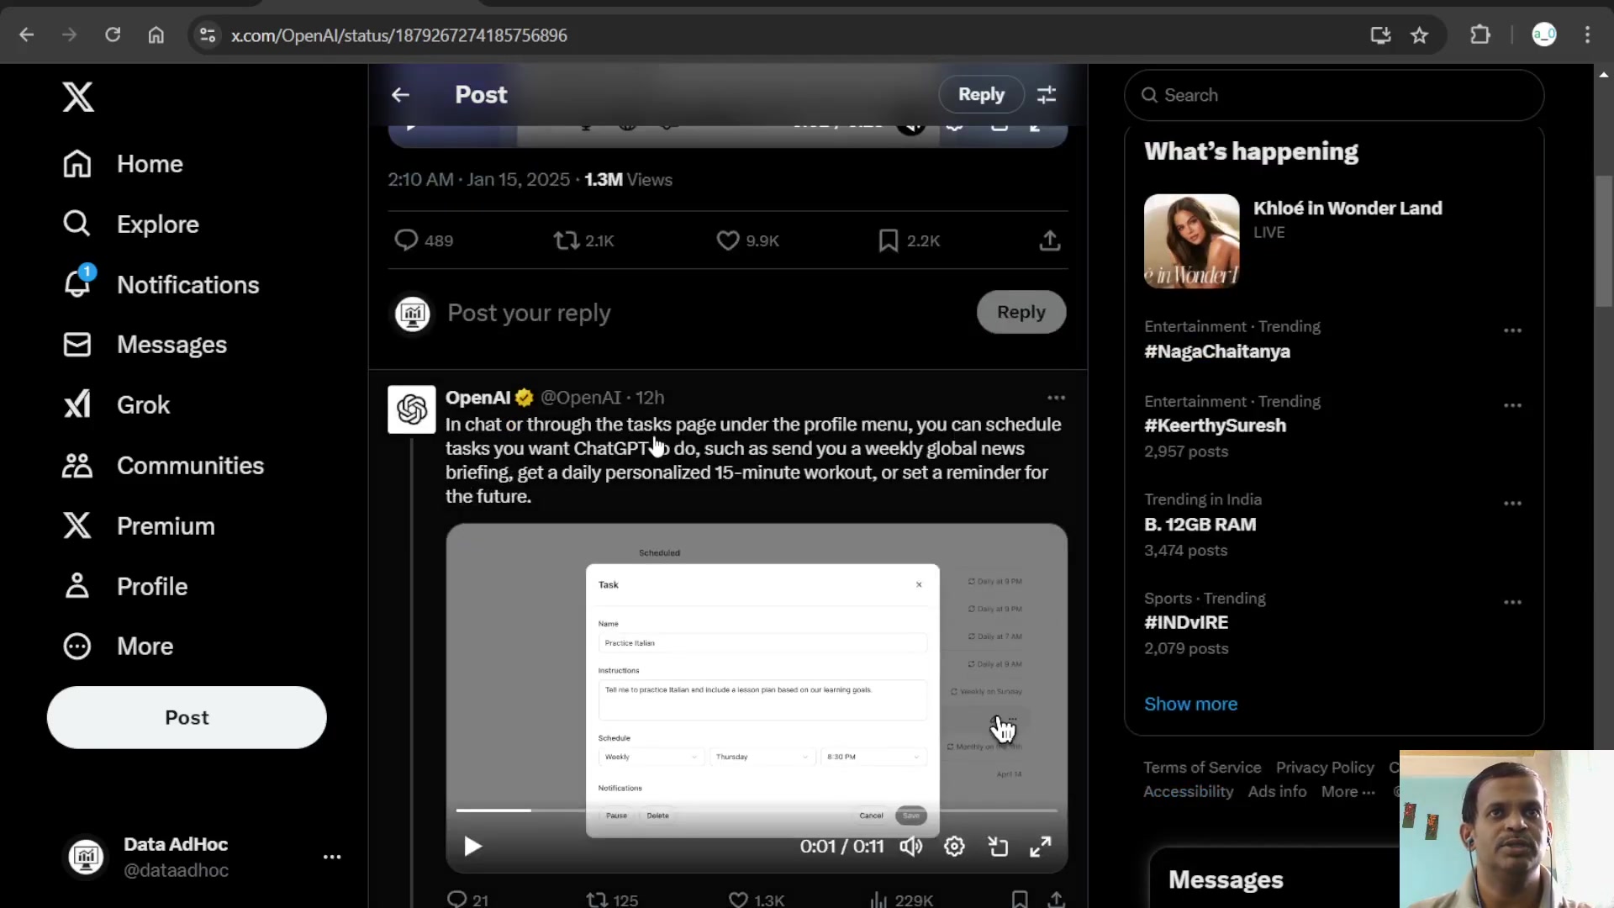Viewport: 1614px width, 908px height.
Task: Open Communities in the sidebar
Action: point(163,466)
